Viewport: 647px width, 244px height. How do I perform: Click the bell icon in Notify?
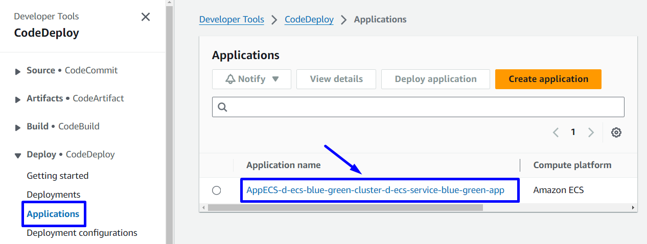[x=230, y=79]
